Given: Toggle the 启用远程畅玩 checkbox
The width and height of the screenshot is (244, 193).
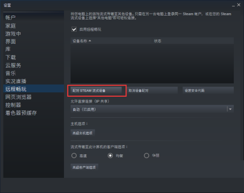Looking at the screenshot, I should click(74, 29).
